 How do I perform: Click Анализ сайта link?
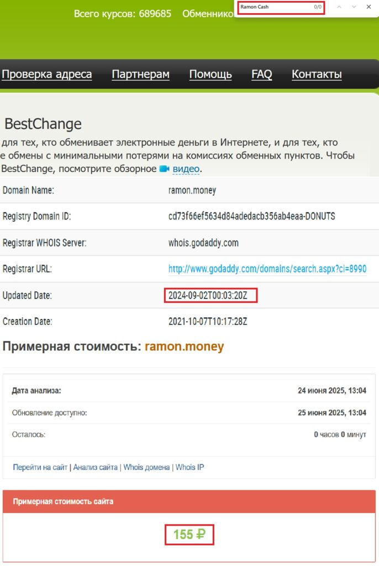pos(95,467)
